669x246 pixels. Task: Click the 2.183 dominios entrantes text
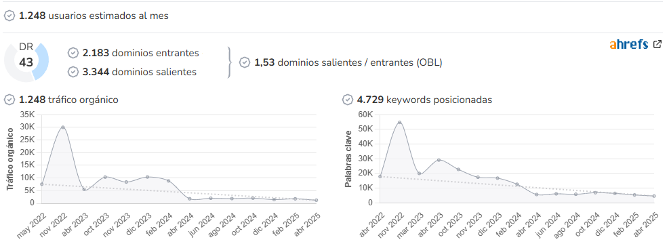click(141, 53)
